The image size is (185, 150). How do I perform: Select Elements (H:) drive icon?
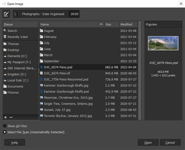pyautogui.click(x=5, y=56)
